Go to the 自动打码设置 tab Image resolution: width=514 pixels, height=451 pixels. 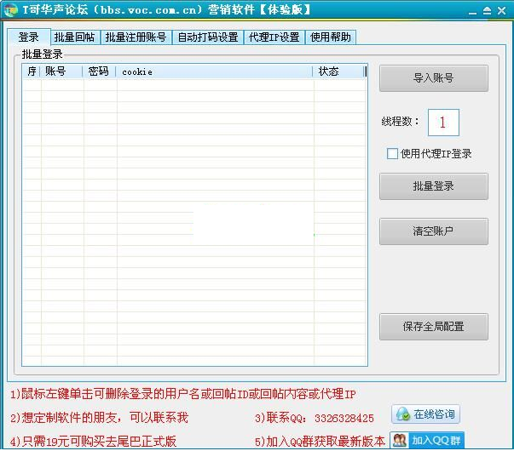207,37
